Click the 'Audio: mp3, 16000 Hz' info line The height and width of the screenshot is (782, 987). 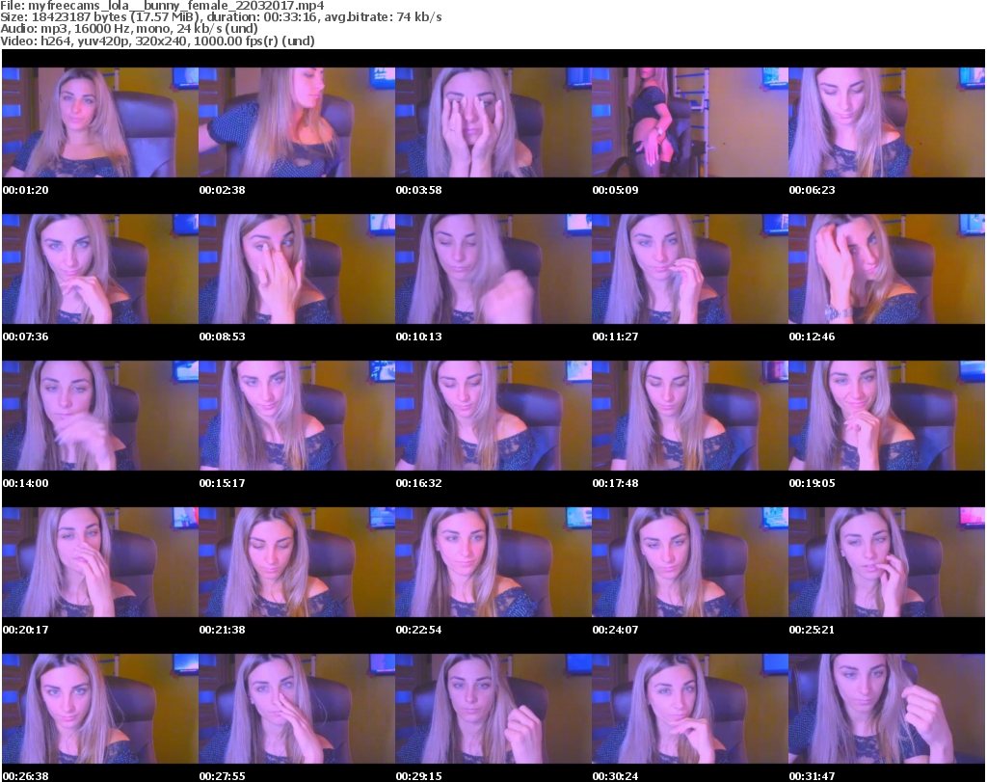point(129,29)
